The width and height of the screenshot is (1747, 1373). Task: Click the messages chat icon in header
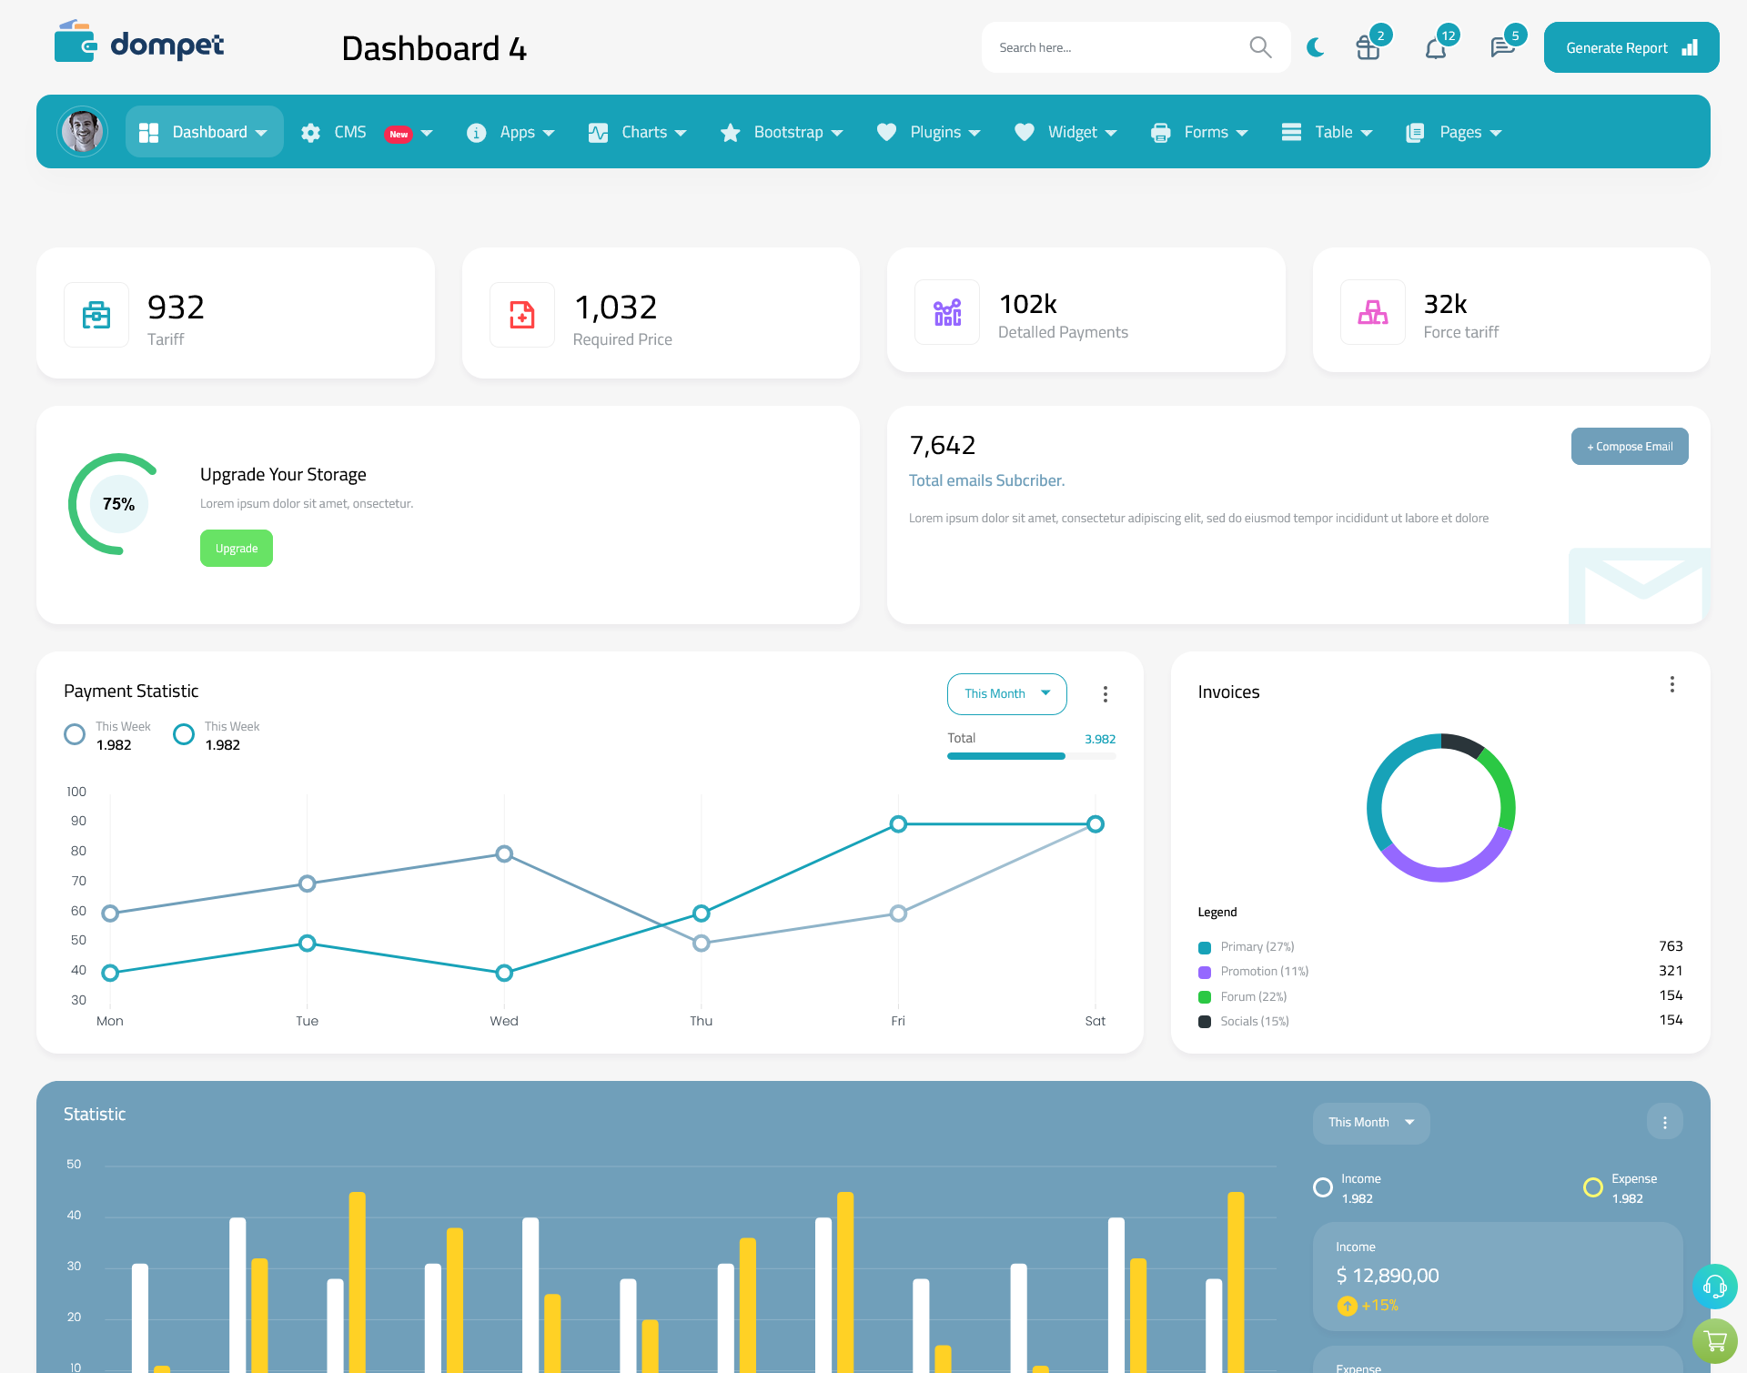coord(1501,46)
